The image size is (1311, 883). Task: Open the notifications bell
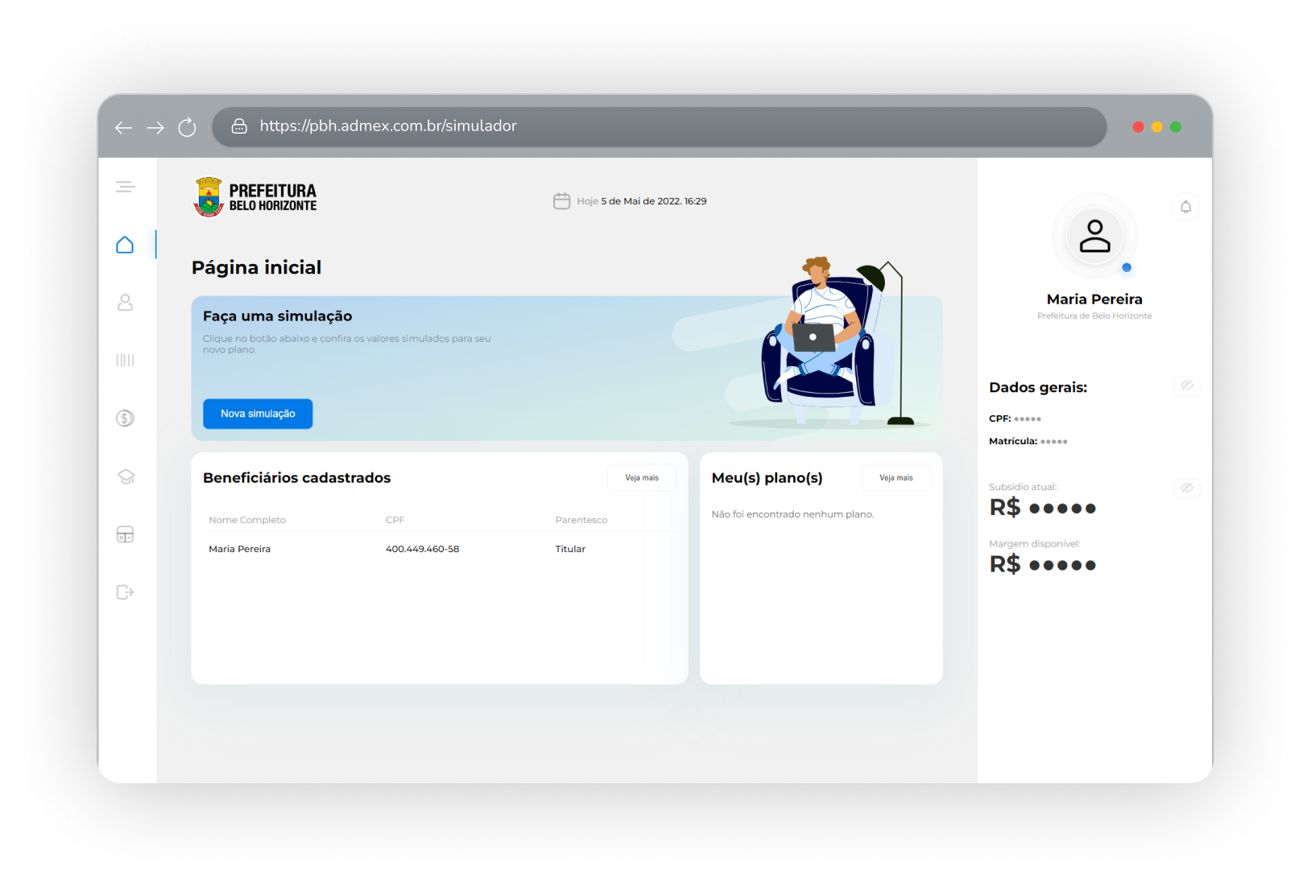pos(1185,207)
